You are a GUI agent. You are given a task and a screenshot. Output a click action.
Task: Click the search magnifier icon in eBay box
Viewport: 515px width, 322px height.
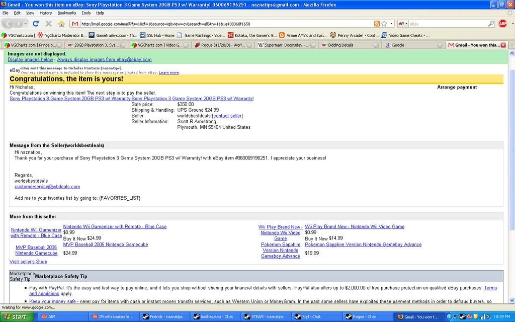(491, 24)
